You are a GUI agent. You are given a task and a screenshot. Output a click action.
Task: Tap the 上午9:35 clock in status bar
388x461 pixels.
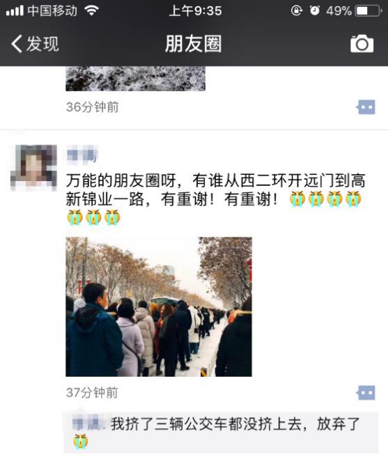tap(195, 11)
